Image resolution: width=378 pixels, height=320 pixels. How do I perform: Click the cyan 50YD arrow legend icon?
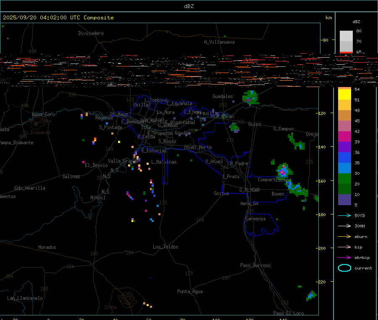coord(344,215)
